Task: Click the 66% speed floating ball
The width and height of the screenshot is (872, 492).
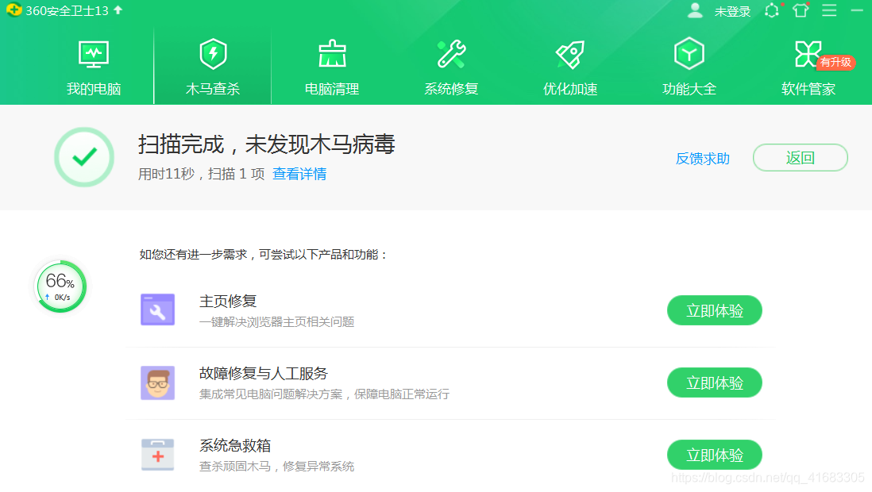Action: coord(60,286)
